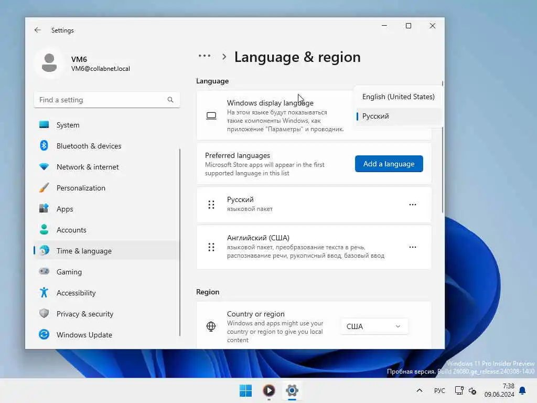Expand the breadcrumb ellipsis menu
This screenshot has height=403, width=537.
pos(205,56)
